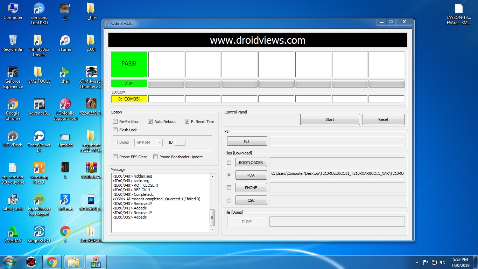
Task: Select the 3uTools desktop icon
Action: [65, 202]
